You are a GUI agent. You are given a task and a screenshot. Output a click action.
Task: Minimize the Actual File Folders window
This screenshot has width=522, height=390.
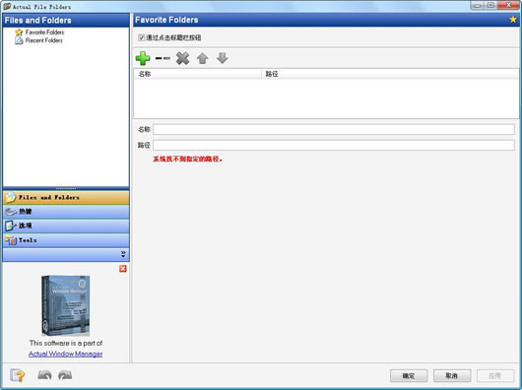click(x=478, y=5)
